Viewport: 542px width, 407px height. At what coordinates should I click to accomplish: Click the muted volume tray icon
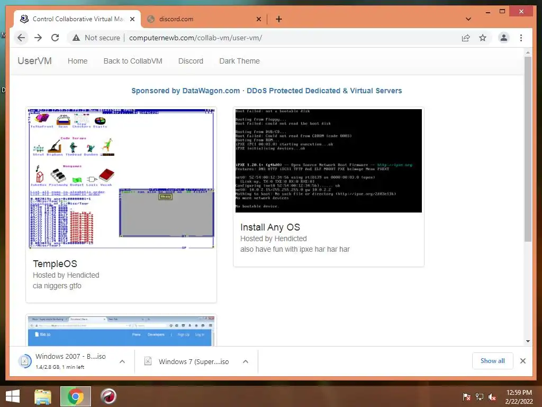(492, 396)
